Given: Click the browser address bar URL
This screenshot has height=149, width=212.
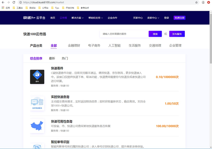Looking at the screenshot, I should click(43, 2).
